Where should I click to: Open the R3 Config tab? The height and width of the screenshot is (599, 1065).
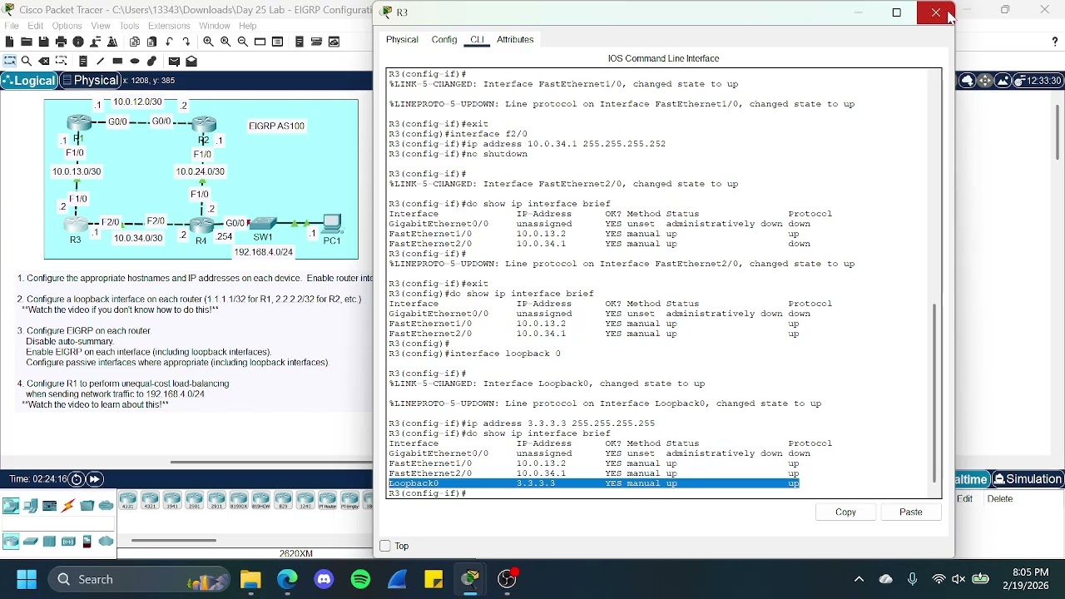tap(444, 39)
